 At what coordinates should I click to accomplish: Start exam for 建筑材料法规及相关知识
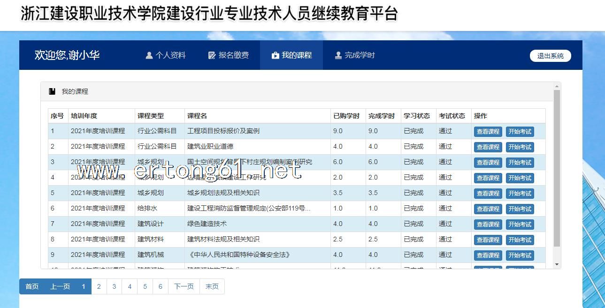coord(520,240)
